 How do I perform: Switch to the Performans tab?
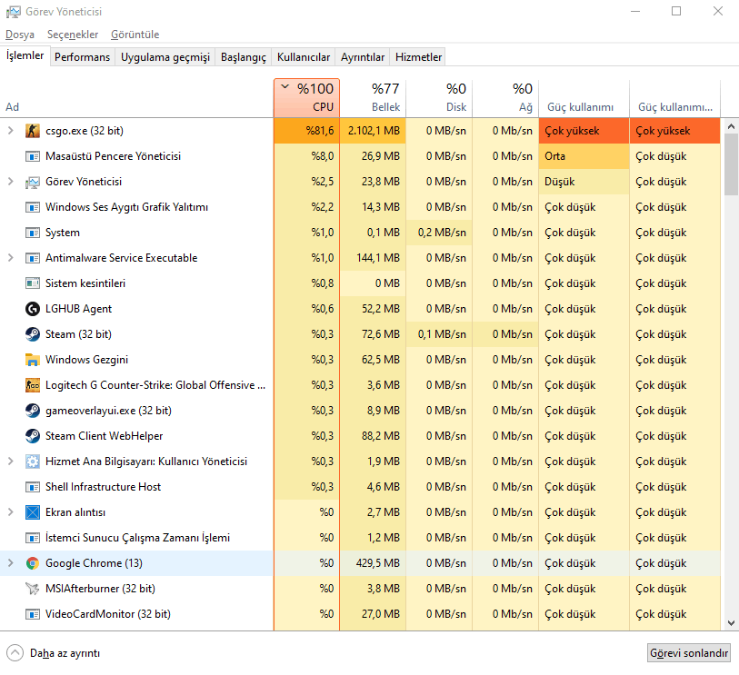(82, 57)
